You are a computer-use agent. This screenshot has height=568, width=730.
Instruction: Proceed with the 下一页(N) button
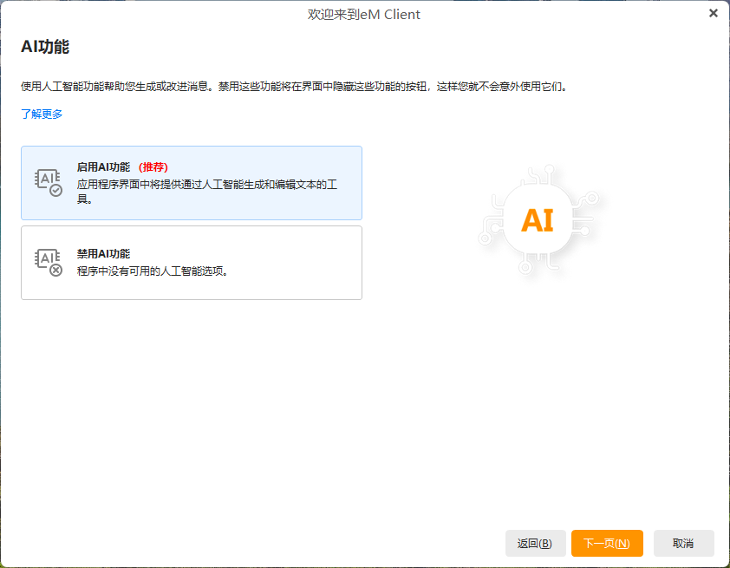(x=607, y=544)
